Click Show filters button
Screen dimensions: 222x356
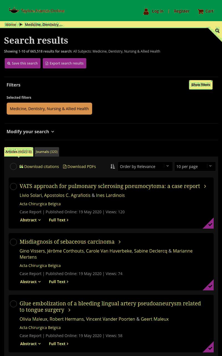[201, 85]
